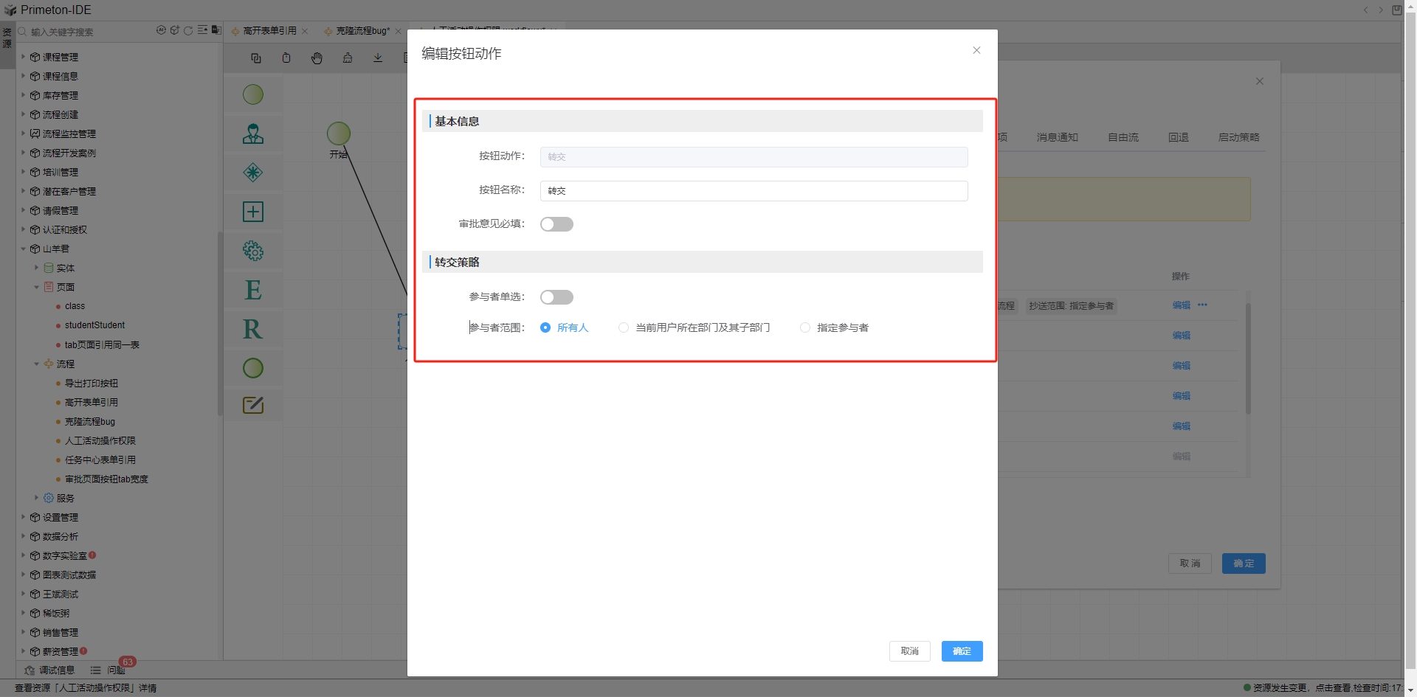The width and height of the screenshot is (1417, 697).
Task: Switch to the 高开表单引用 editor tab
Action: coord(269,31)
